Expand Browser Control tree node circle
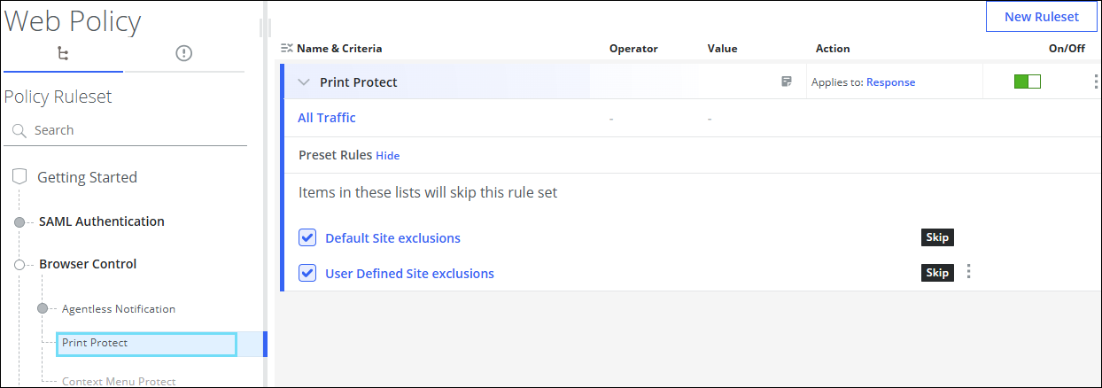This screenshot has width=1102, height=388. click(x=19, y=264)
